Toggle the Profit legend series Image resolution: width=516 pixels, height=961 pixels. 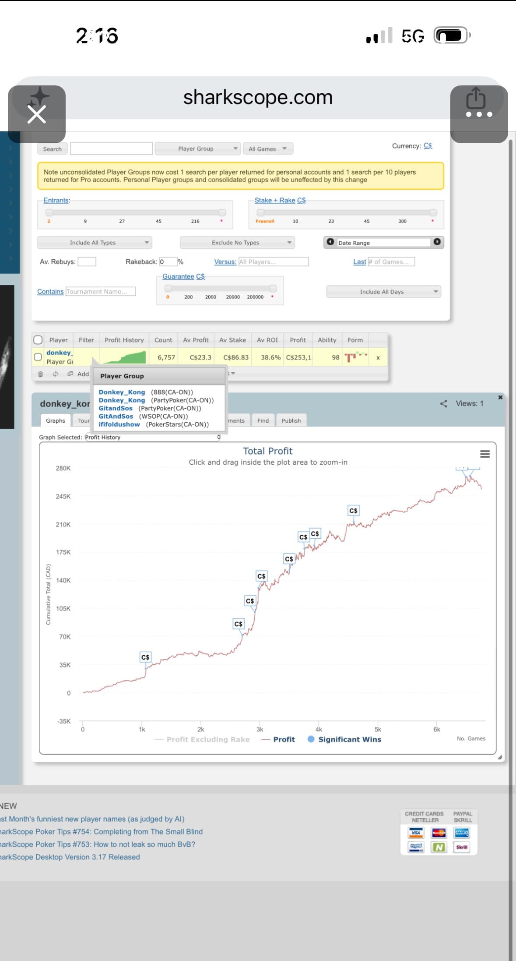(278, 739)
